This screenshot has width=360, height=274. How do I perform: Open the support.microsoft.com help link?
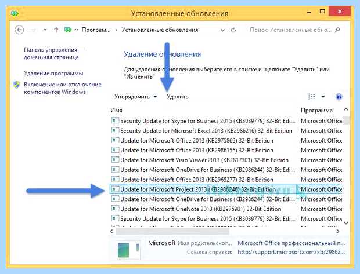tap(291, 252)
